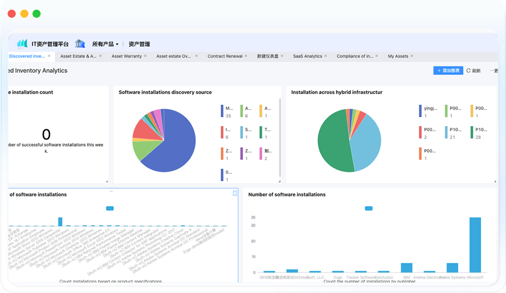Switch to the Contract Renewal tab
This screenshot has width=506, height=293.
(225, 56)
